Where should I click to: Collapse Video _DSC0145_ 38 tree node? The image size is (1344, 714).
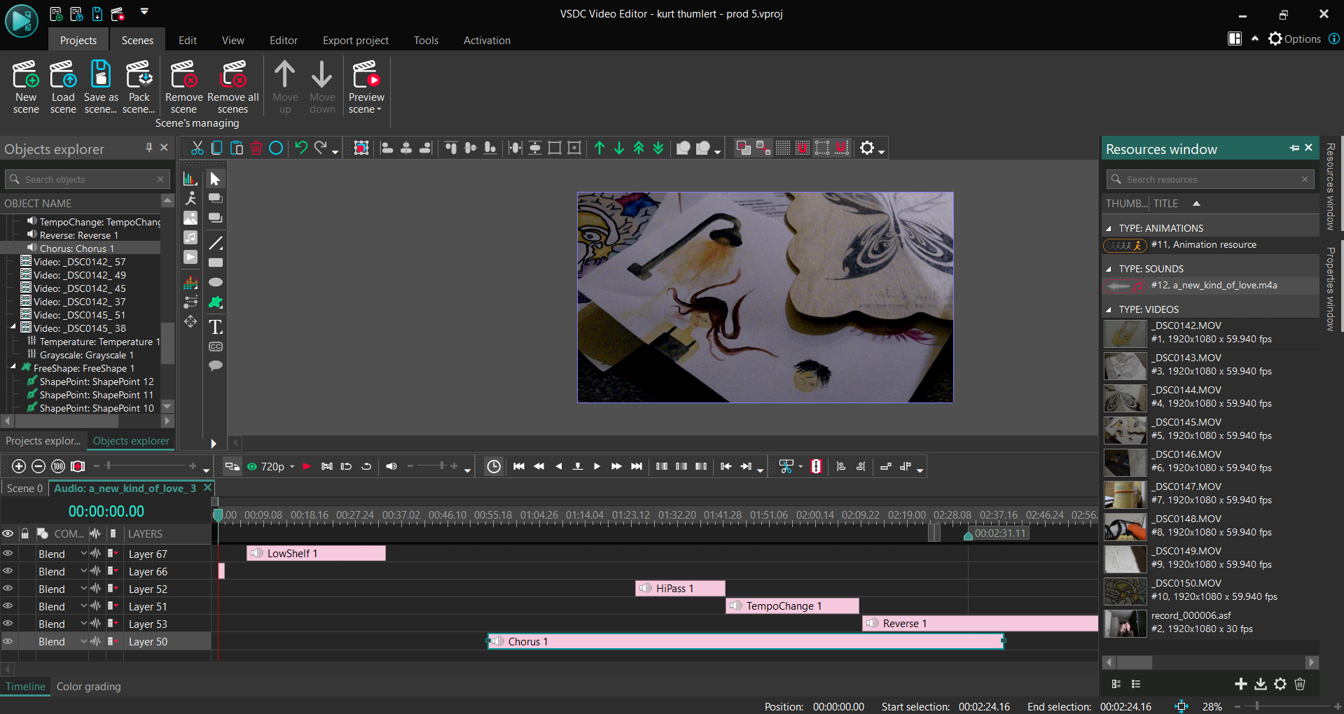(13, 327)
